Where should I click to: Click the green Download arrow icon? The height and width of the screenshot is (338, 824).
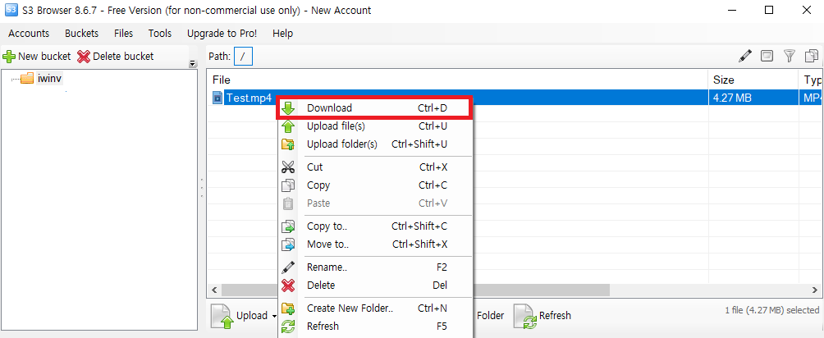pyautogui.click(x=288, y=108)
